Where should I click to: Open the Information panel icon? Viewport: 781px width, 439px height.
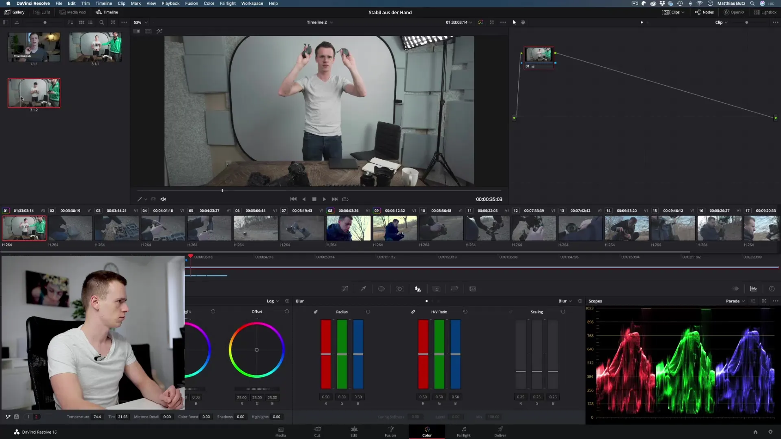pos(772,289)
